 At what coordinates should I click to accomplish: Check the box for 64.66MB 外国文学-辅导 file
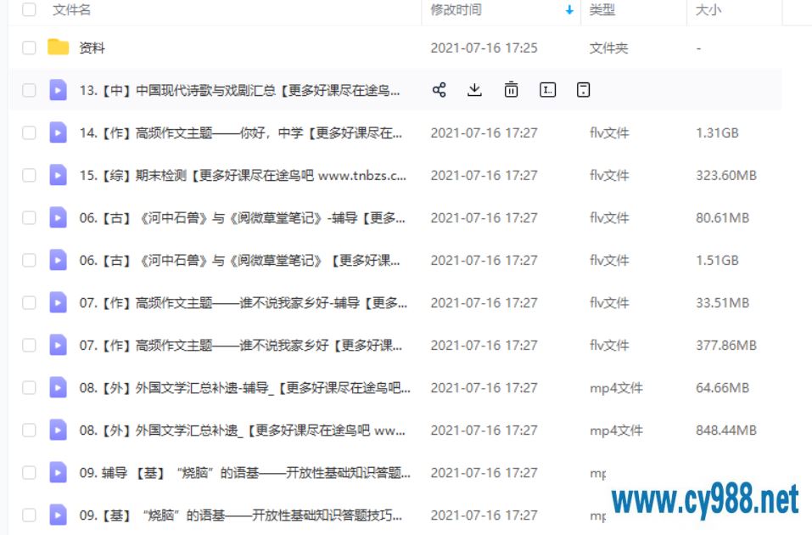click(x=29, y=388)
